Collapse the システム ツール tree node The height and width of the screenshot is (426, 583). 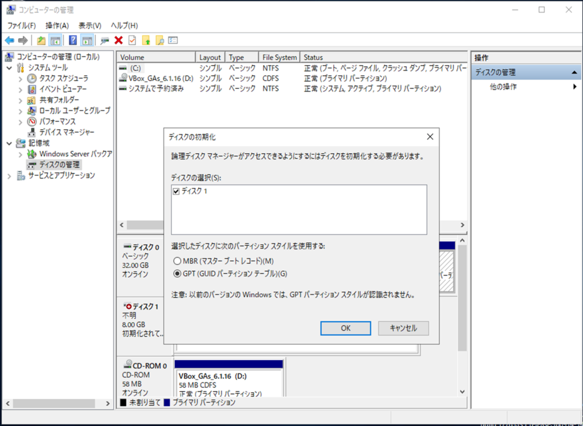(10, 68)
